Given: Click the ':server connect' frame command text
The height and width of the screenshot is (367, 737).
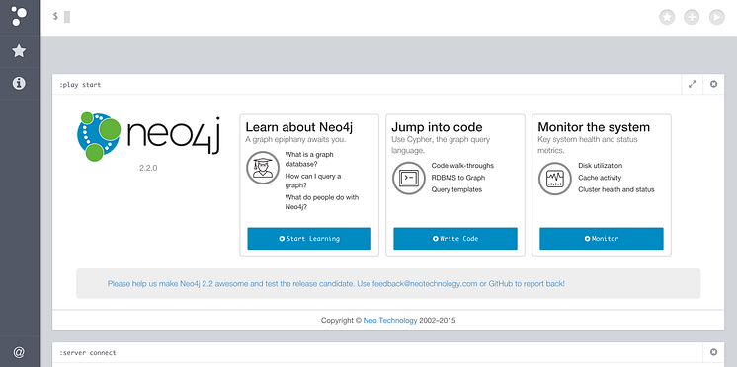Looking at the screenshot, I should coord(87,353).
